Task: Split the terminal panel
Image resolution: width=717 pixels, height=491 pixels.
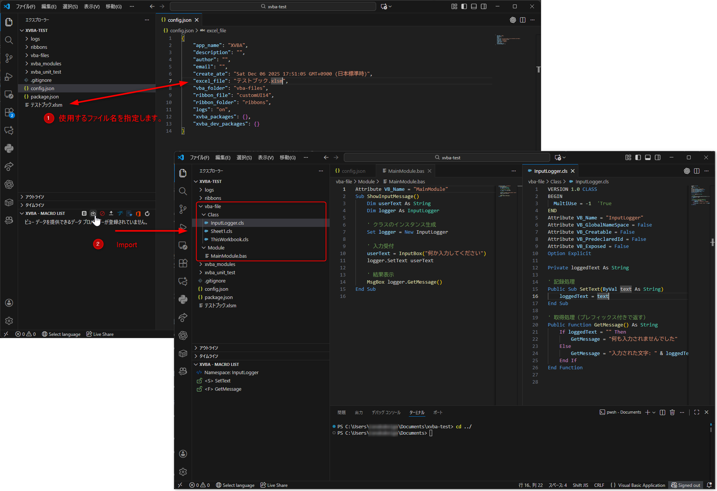Action: [663, 412]
